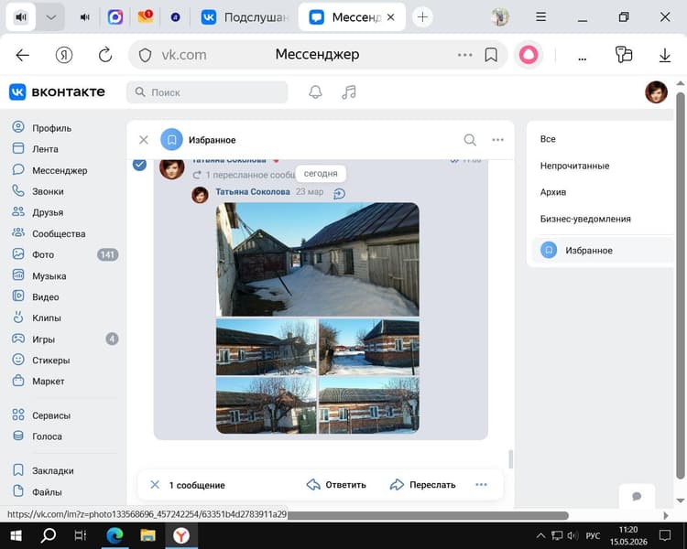Screen dimensions: 687x549
Task: Click the bookmark icon in address bar
Action: [x=491, y=55]
